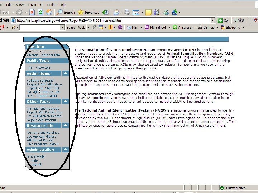The width and height of the screenshot is (258, 193).
Task: Click the Yahoo highlighter icon
Action: (x=94, y=27)
